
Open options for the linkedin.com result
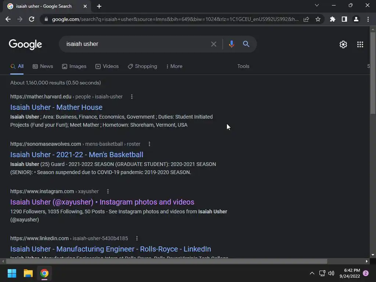(137, 238)
